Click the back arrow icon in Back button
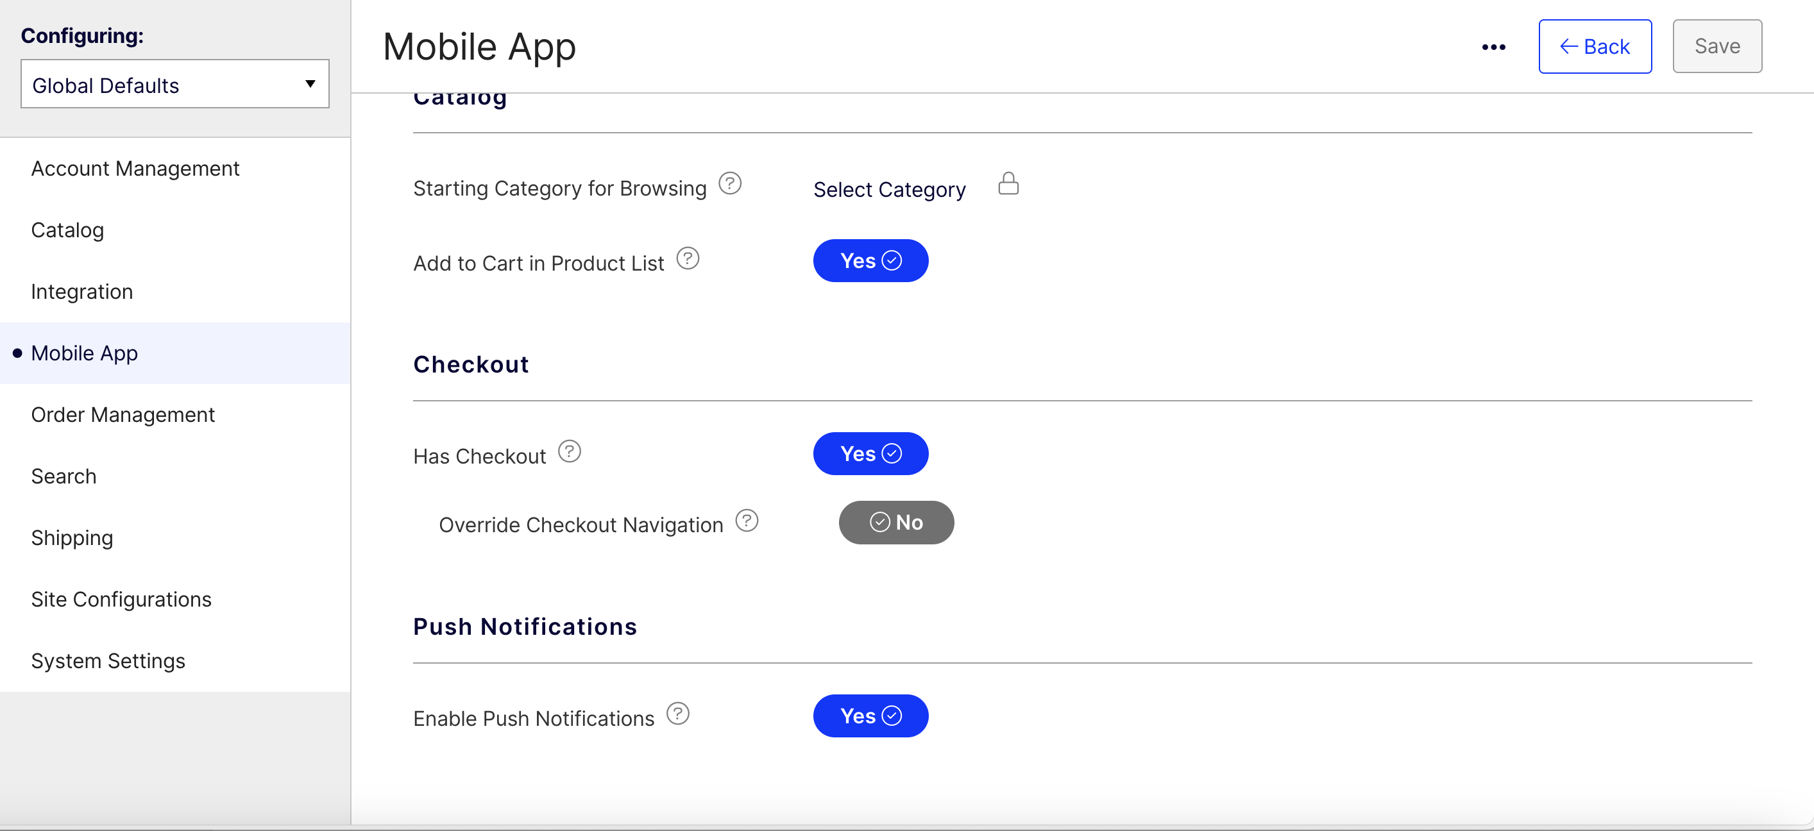This screenshot has height=831, width=1814. click(x=1569, y=46)
